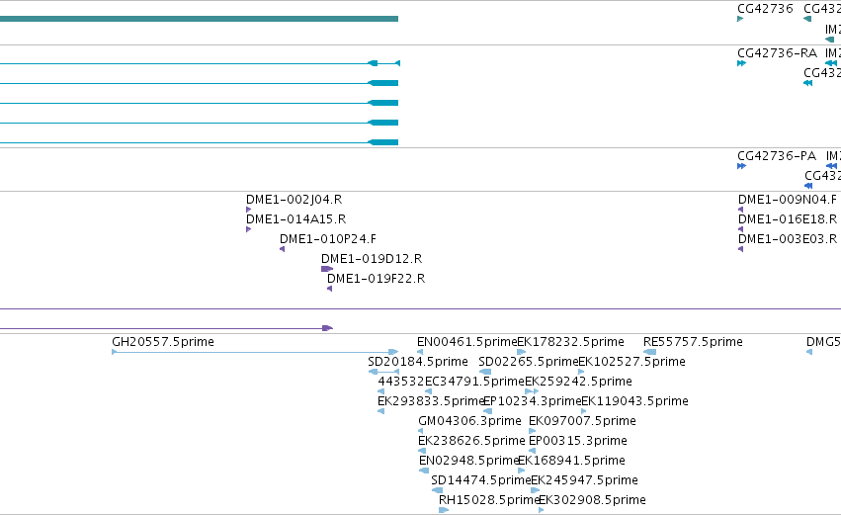This screenshot has width=841, height=515.
Task: Open the EP00315.3prime EST label
Action: click(578, 442)
